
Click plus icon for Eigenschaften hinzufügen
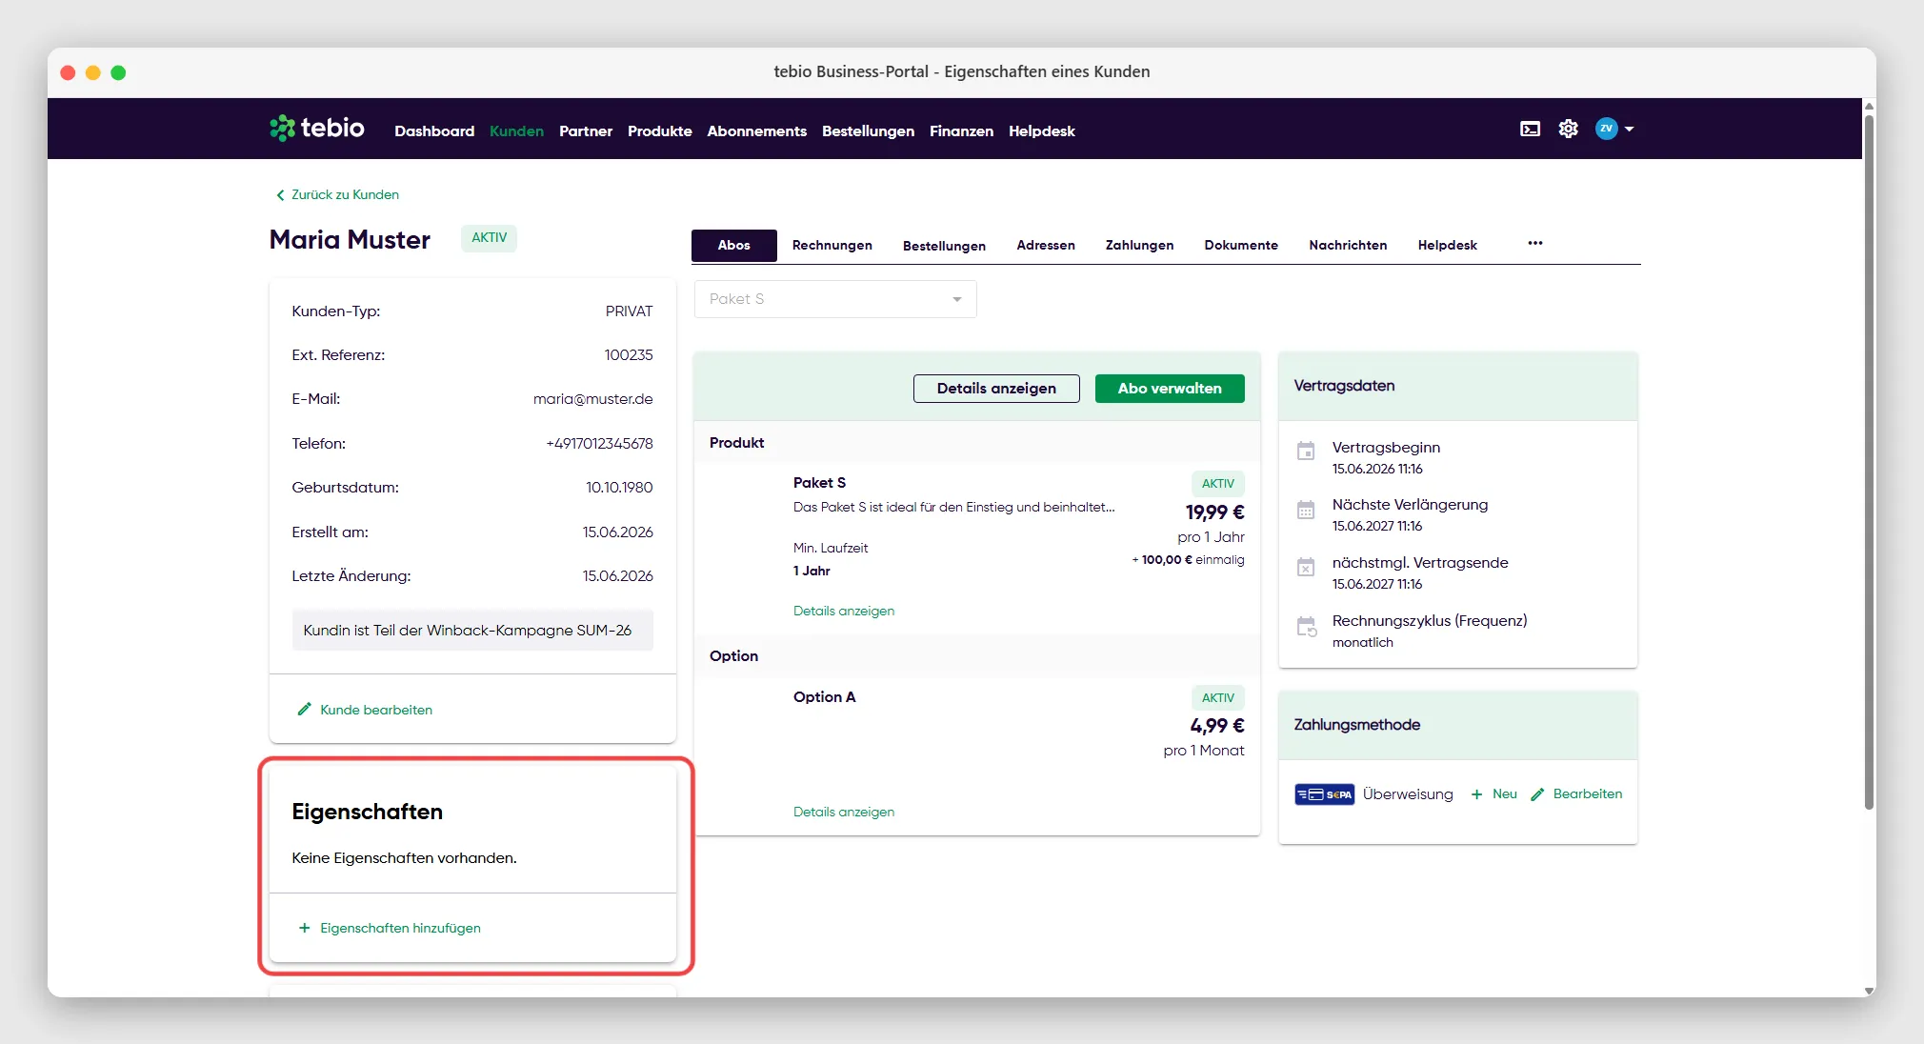(304, 928)
